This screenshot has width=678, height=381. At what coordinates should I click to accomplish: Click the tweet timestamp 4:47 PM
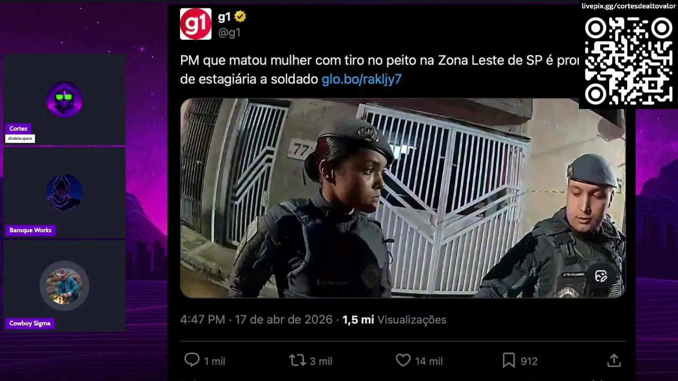[202, 320]
